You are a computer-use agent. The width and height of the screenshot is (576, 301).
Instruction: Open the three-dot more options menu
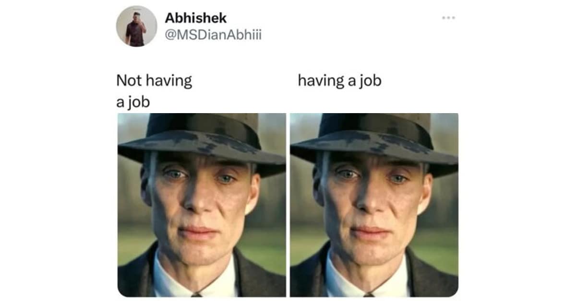(x=448, y=18)
